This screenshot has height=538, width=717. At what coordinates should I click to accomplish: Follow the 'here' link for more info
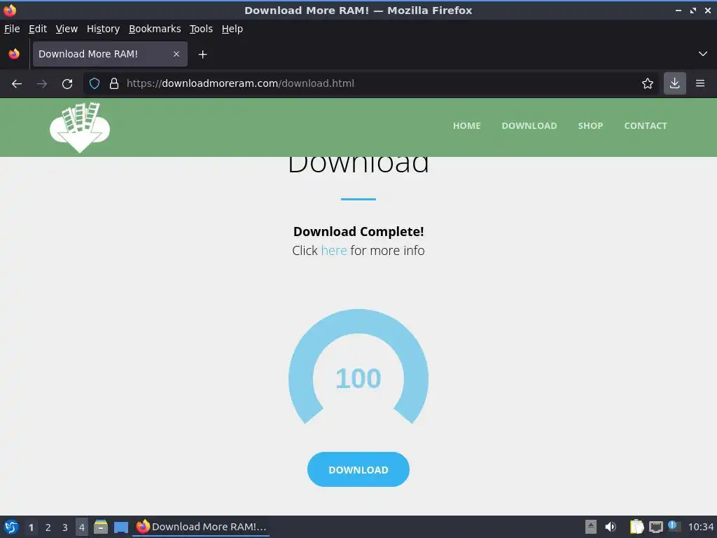334,251
